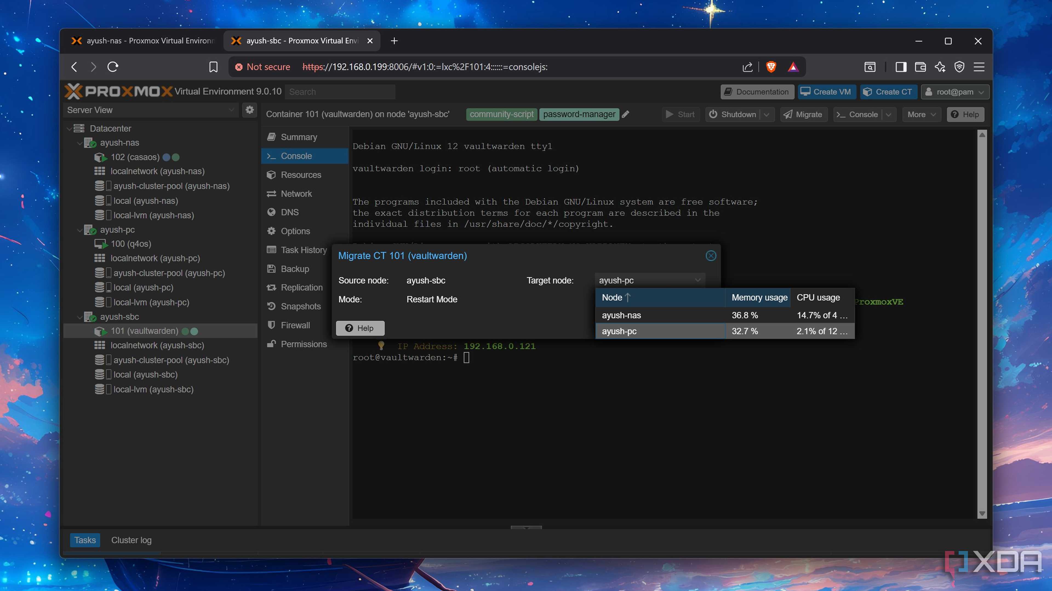Expand the Shutdown button dropdown arrow
1052x591 pixels.
(x=767, y=115)
